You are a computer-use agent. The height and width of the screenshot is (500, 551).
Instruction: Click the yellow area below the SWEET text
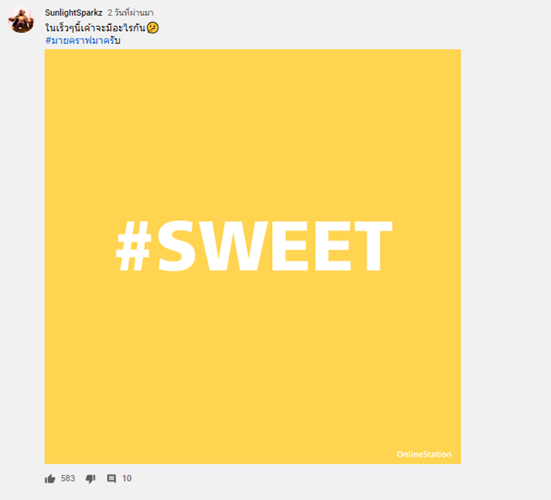[x=253, y=362]
